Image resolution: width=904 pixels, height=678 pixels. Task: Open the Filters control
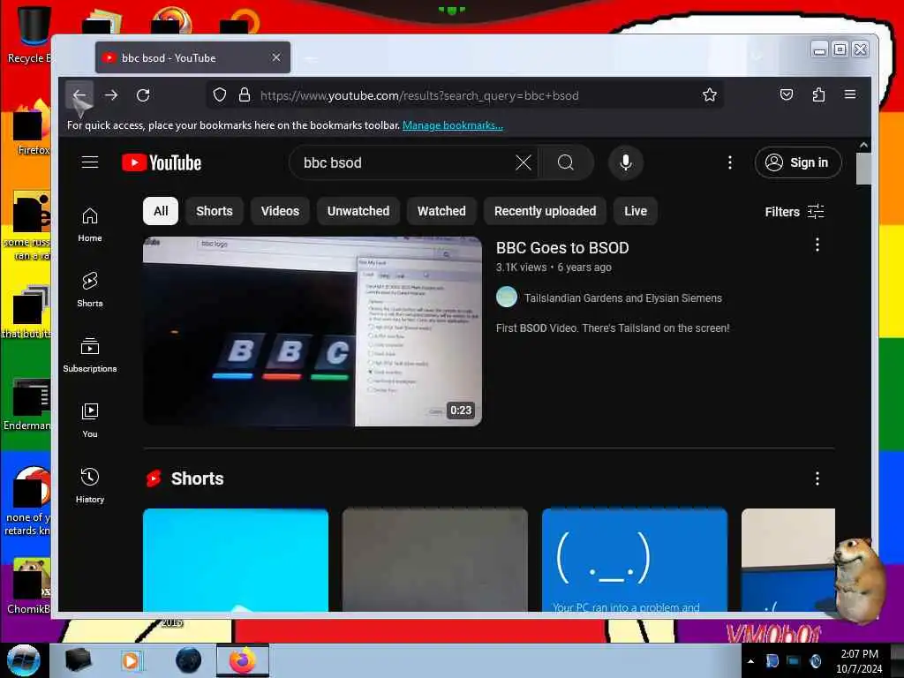click(x=794, y=212)
